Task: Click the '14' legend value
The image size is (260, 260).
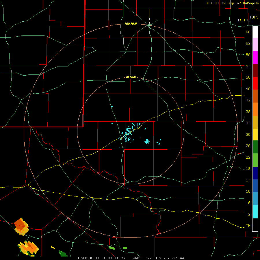Action: (x=248, y=180)
